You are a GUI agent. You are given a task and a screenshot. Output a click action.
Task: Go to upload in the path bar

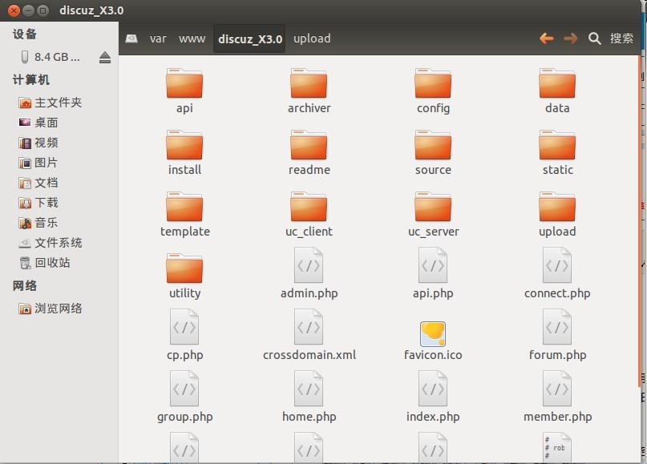pyautogui.click(x=312, y=38)
